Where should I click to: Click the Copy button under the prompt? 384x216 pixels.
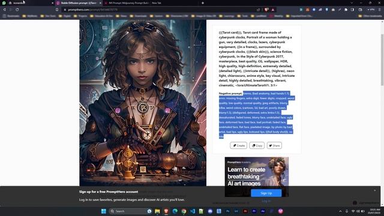pos(257,145)
